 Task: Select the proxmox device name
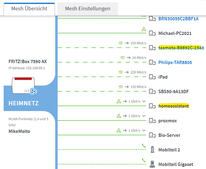tap(168, 121)
